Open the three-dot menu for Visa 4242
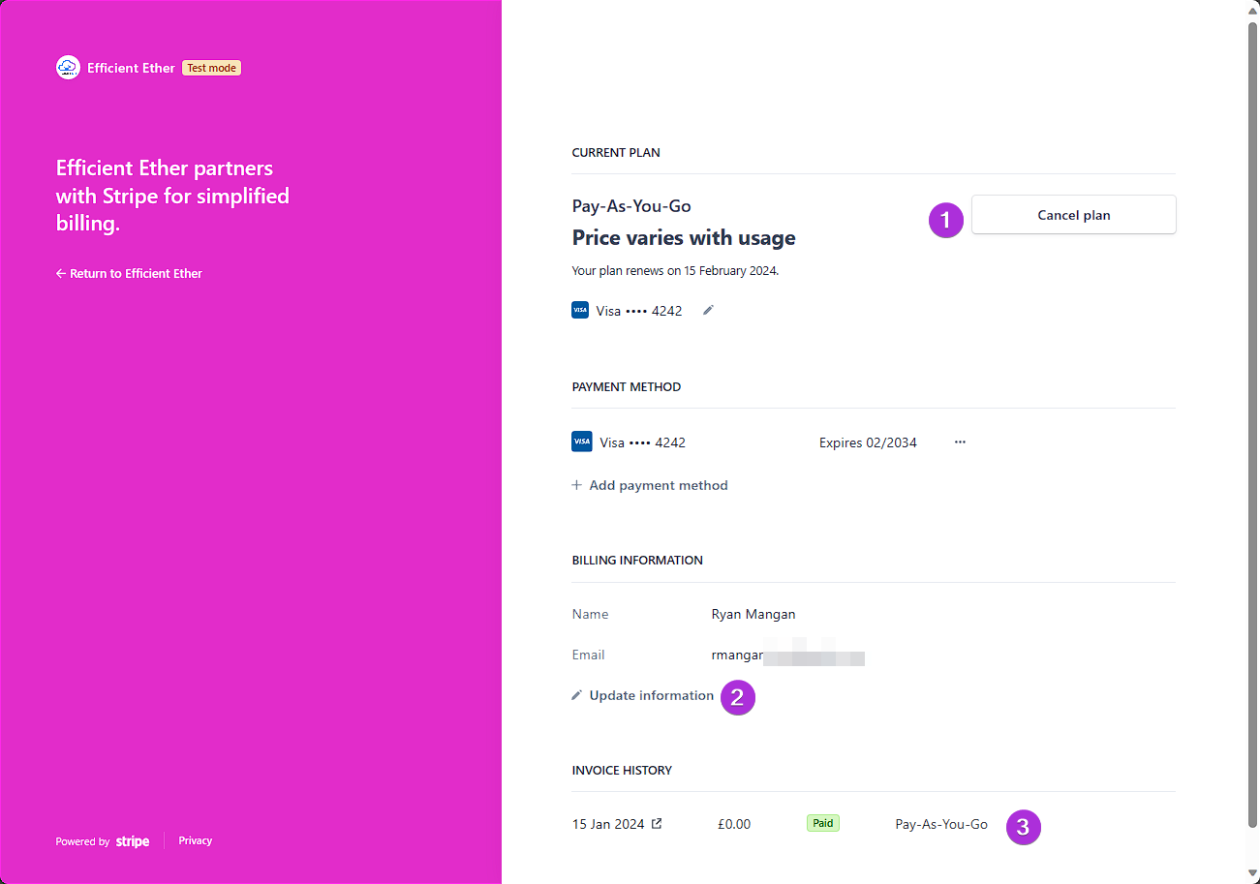This screenshot has height=884, width=1260. tap(960, 442)
